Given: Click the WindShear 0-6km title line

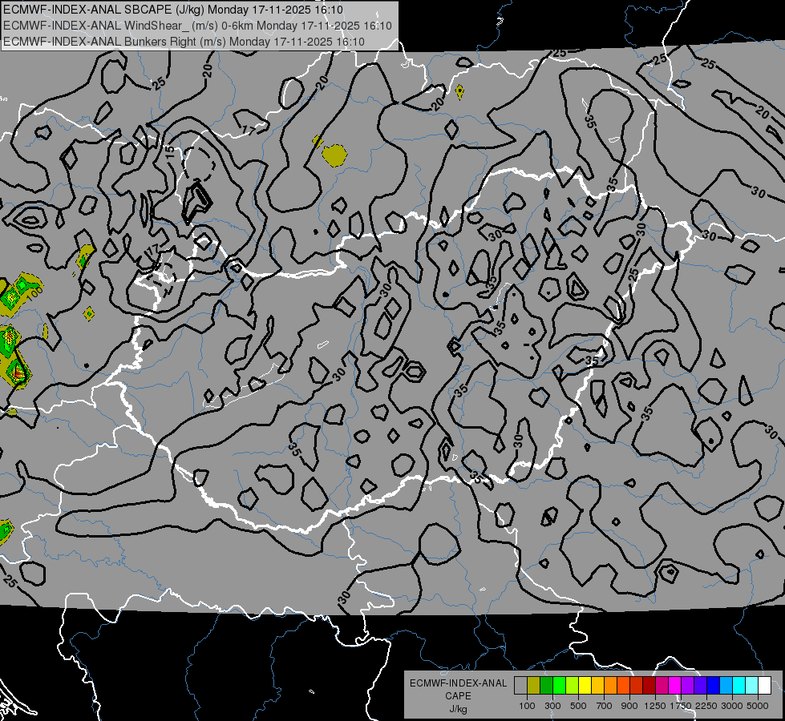Looking at the screenshot, I should point(197,26).
